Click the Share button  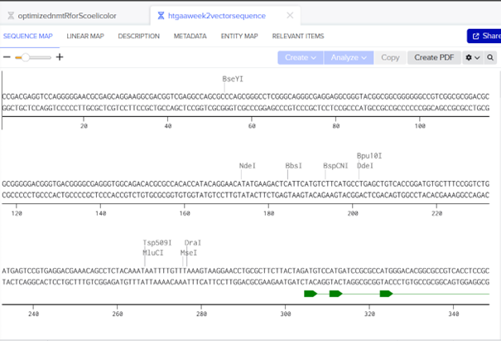484,36
